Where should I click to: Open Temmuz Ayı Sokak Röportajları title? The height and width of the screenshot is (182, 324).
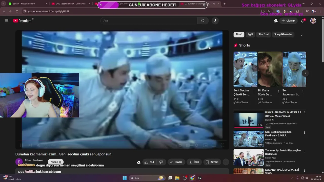(283, 152)
